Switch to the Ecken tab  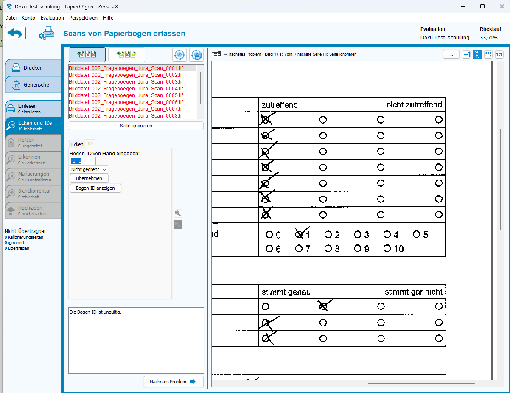tap(77, 144)
